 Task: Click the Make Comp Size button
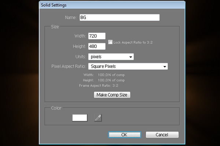(x=112, y=95)
